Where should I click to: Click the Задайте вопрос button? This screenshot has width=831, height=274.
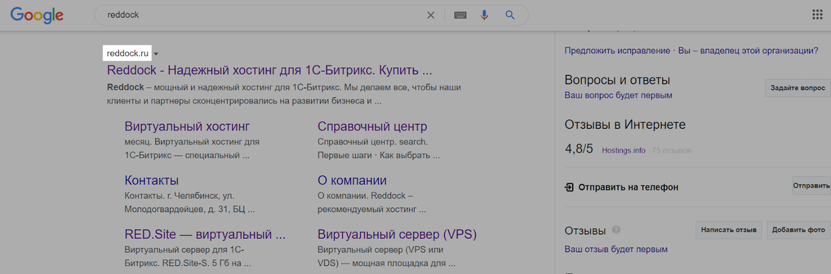[797, 88]
